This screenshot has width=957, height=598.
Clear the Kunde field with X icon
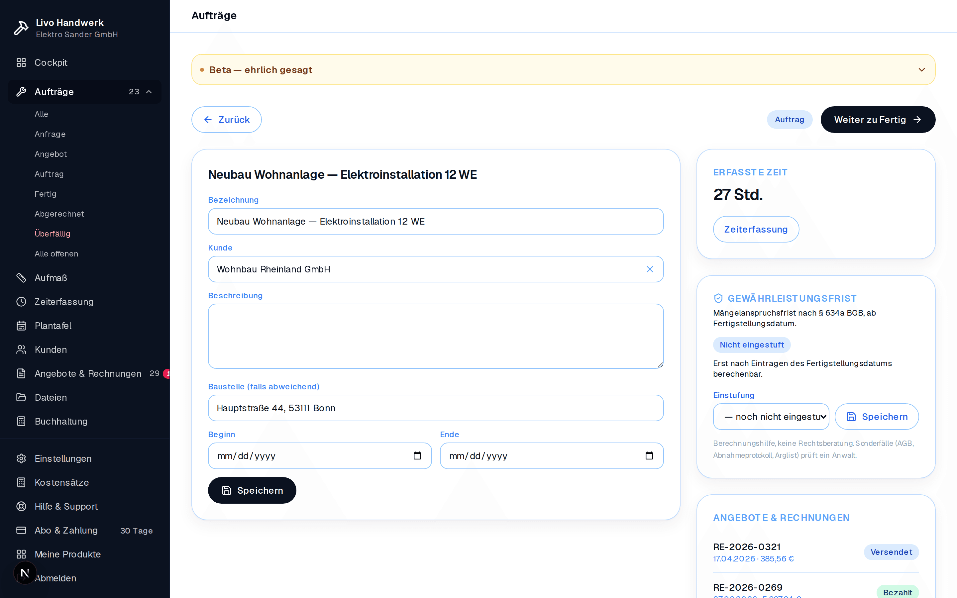tap(650, 269)
